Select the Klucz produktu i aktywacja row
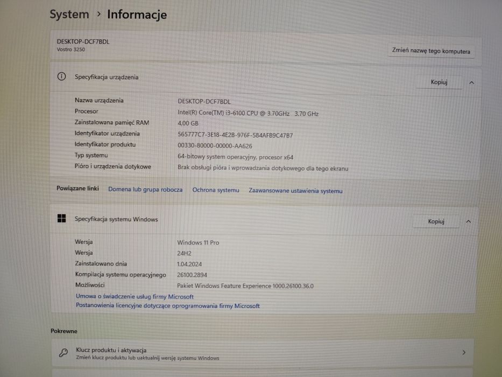 point(262,353)
